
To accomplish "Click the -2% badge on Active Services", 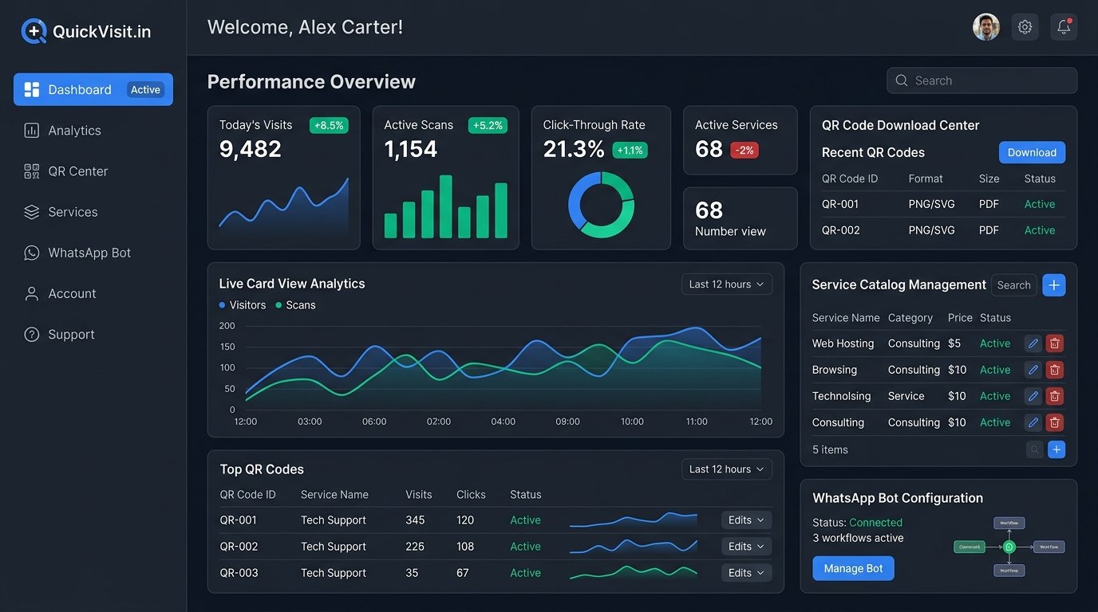I will (x=745, y=150).
